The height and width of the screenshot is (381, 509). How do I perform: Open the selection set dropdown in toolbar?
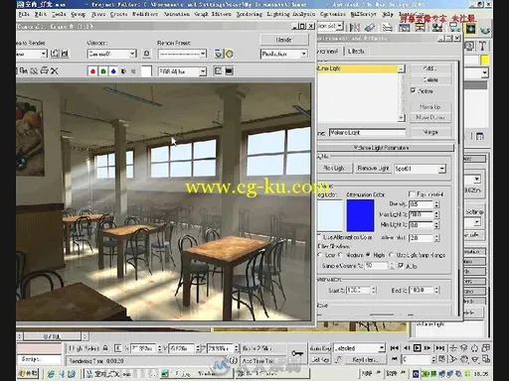pyautogui.click(x=340, y=26)
